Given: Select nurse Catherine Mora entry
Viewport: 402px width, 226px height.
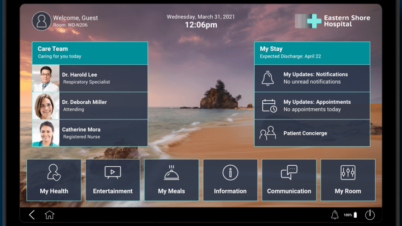Looking at the screenshot, I should click(90, 133).
